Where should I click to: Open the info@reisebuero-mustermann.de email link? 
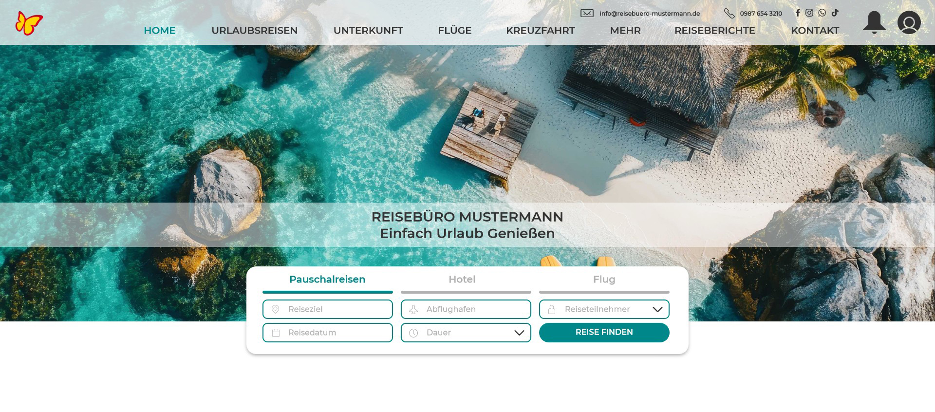[650, 14]
